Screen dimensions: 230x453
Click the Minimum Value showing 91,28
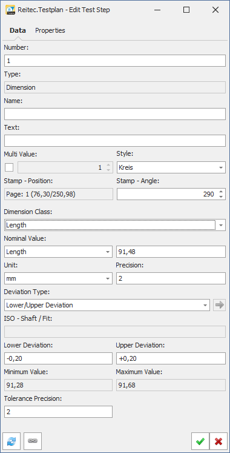click(x=58, y=385)
